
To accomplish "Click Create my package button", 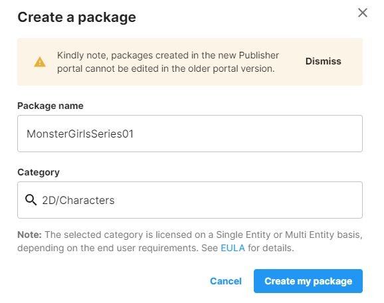I will coord(308,281).
